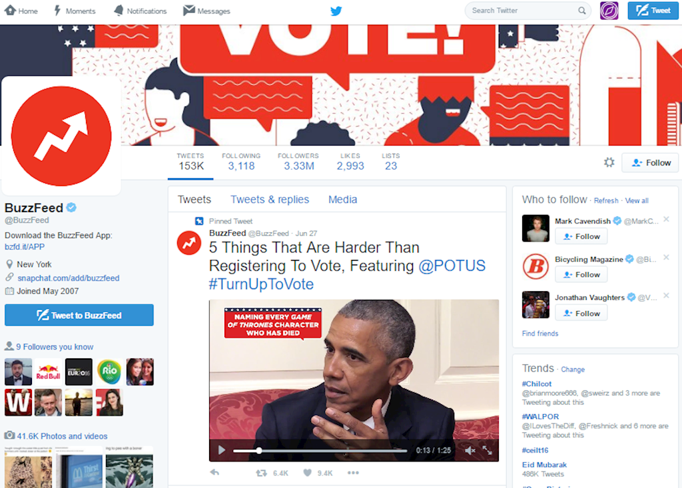Click the search magnifier icon

pyautogui.click(x=581, y=11)
